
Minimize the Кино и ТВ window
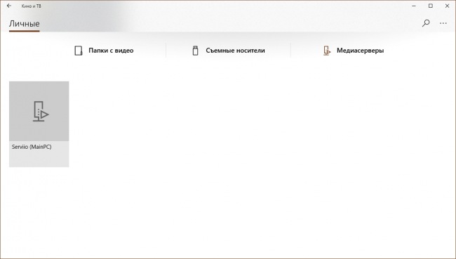pos(414,6)
